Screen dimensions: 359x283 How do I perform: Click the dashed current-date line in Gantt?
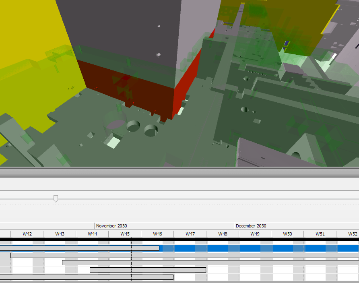[x=132, y=259]
